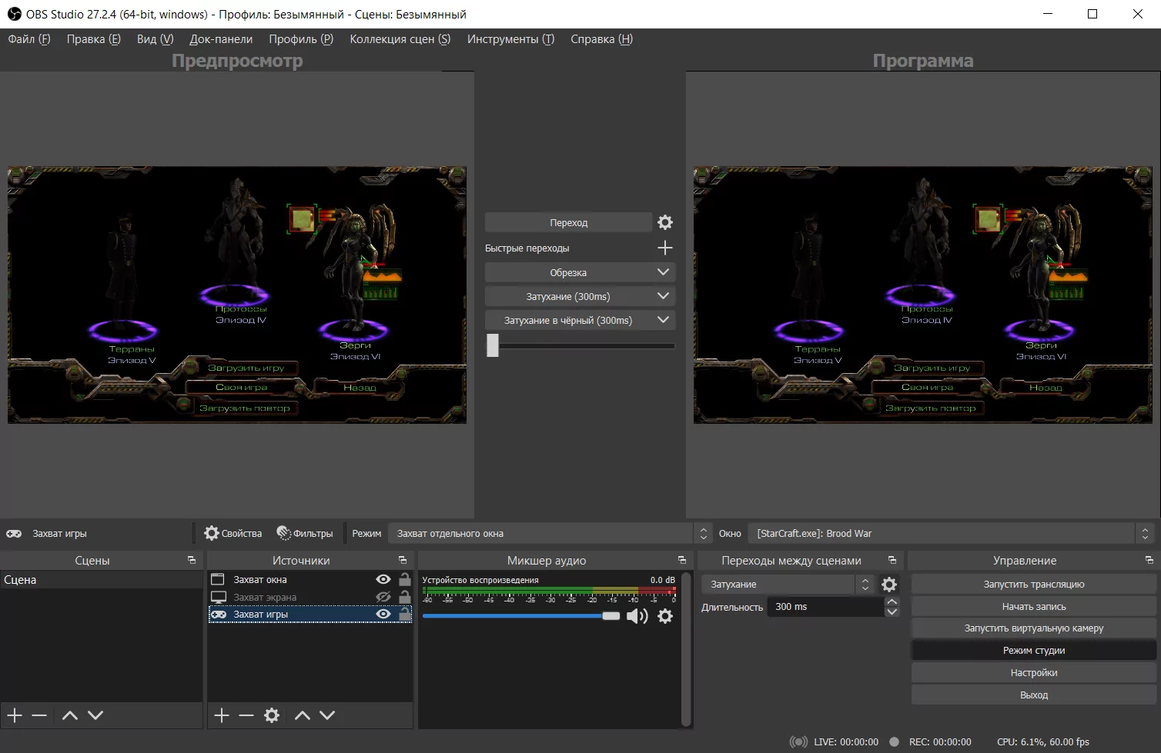The height and width of the screenshot is (753, 1161).
Task: Open the Профиль menu
Action: point(301,39)
